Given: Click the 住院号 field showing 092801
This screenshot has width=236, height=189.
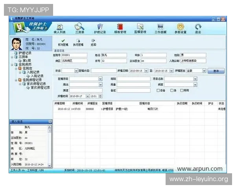Looking at the screenshot, I should pos(74,55).
